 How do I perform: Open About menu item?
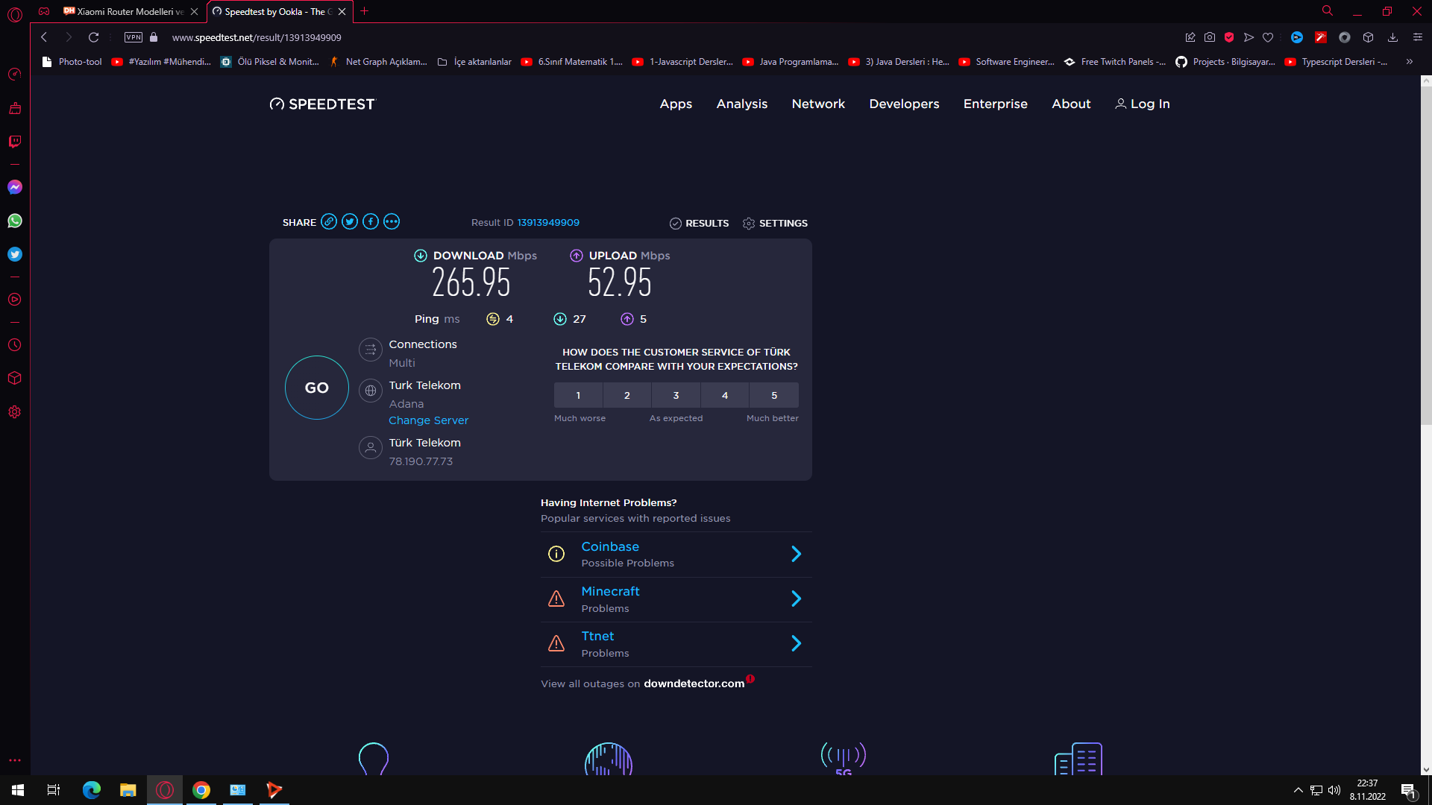(x=1071, y=104)
